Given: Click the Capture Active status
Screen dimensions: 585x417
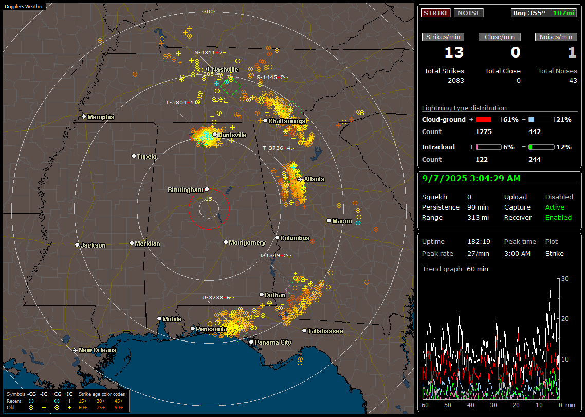Looking at the screenshot, I should point(555,207).
